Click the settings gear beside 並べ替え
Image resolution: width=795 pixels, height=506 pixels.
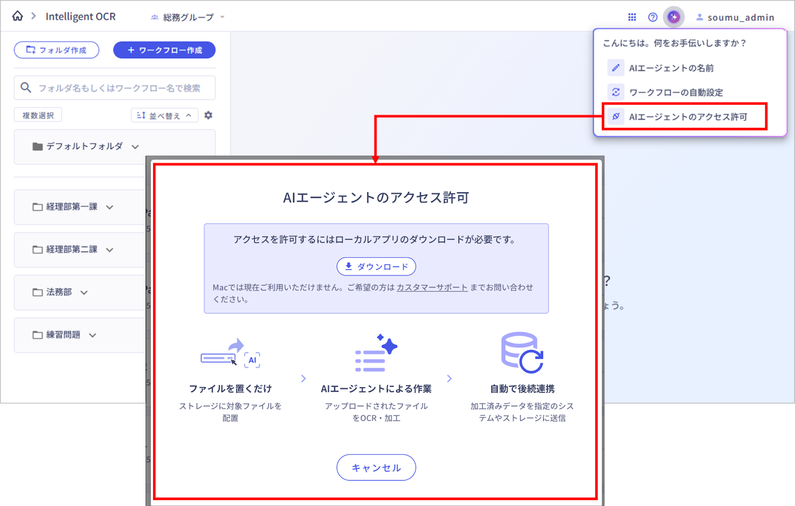click(208, 115)
